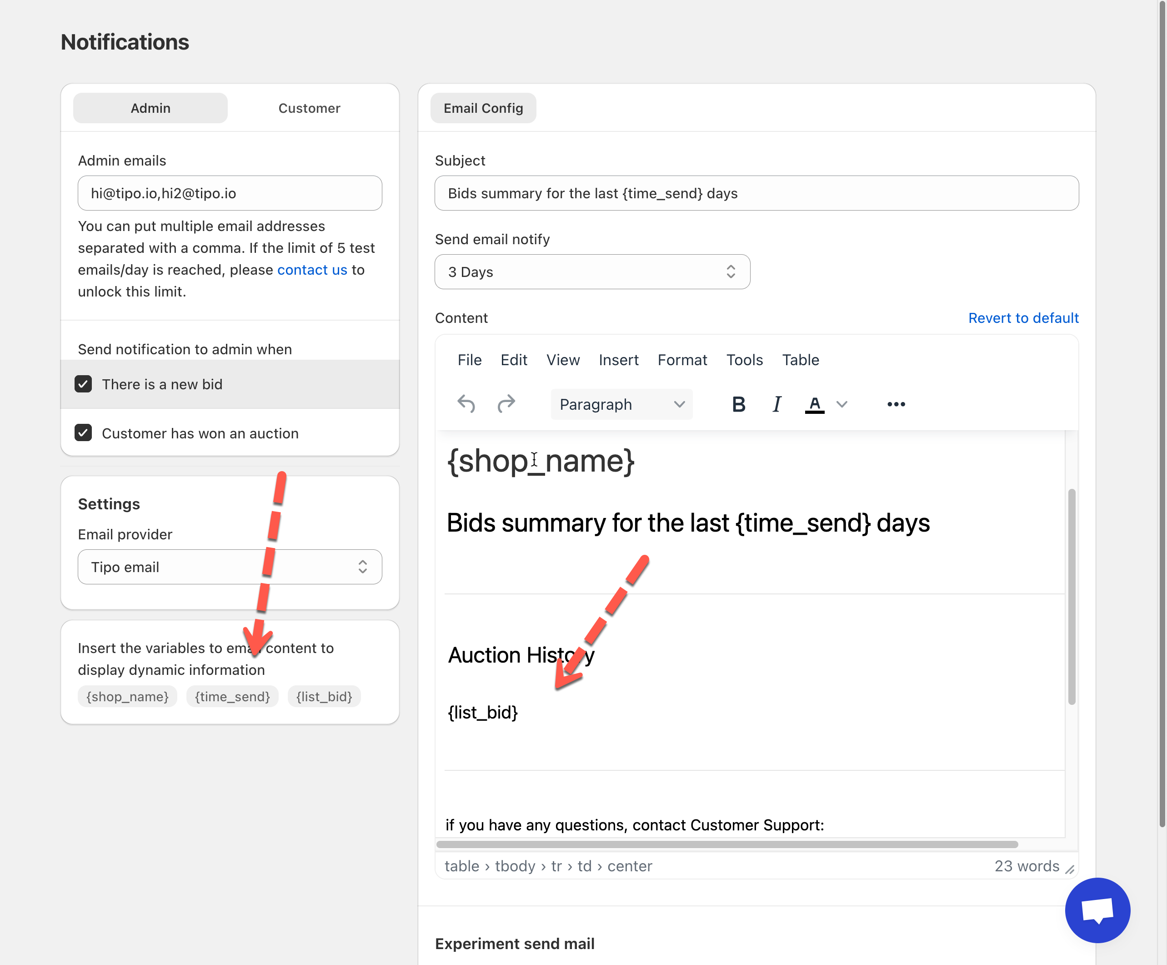Uncheck 'There is a new bid'
The image size is (1167, 965).
click(83, 384)
